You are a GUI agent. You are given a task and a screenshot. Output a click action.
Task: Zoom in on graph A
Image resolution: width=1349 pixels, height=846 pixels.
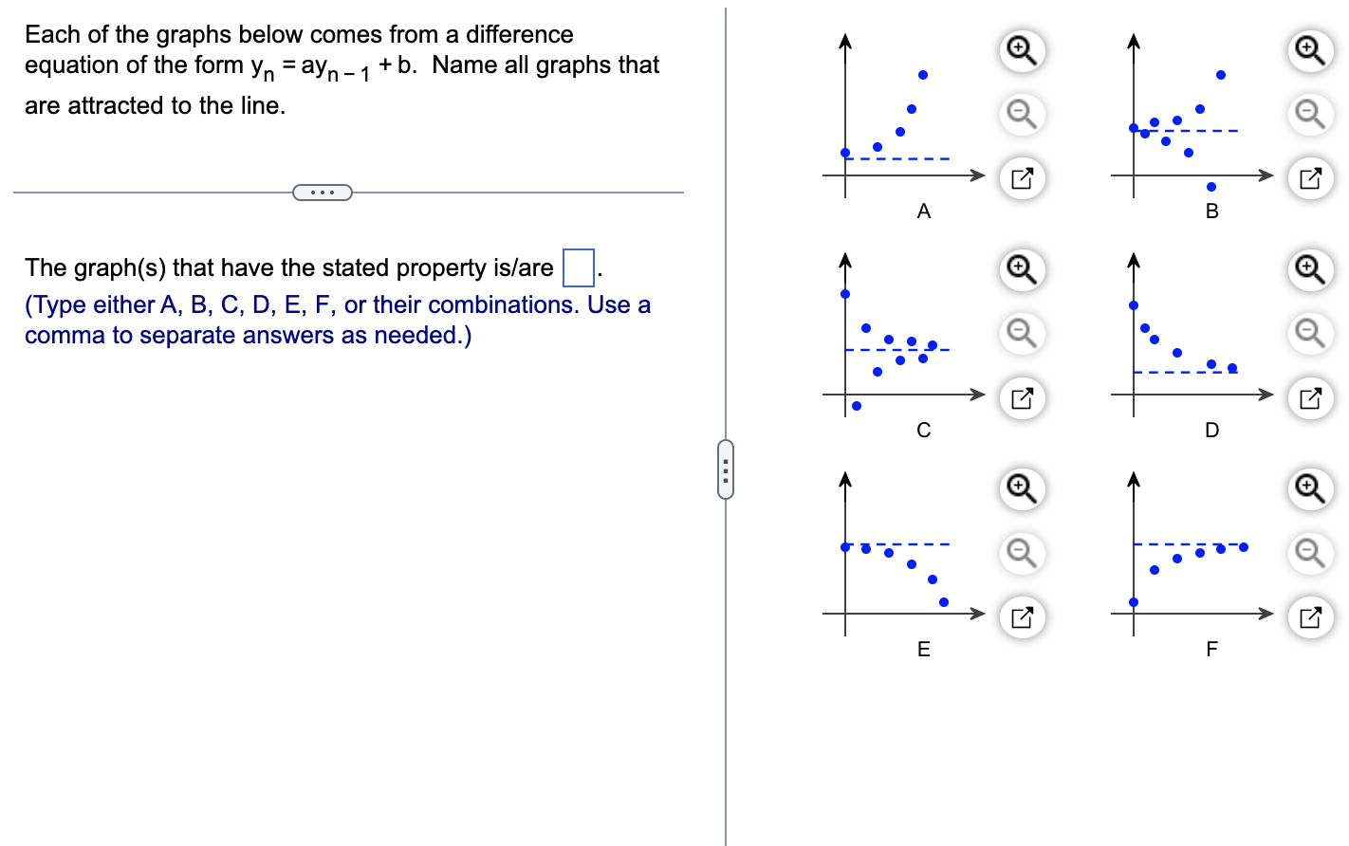[1022, 52]
